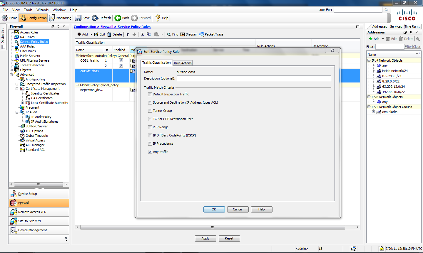
Task: Collapse IPv4 Network Objects group
Action: (369, 60)
